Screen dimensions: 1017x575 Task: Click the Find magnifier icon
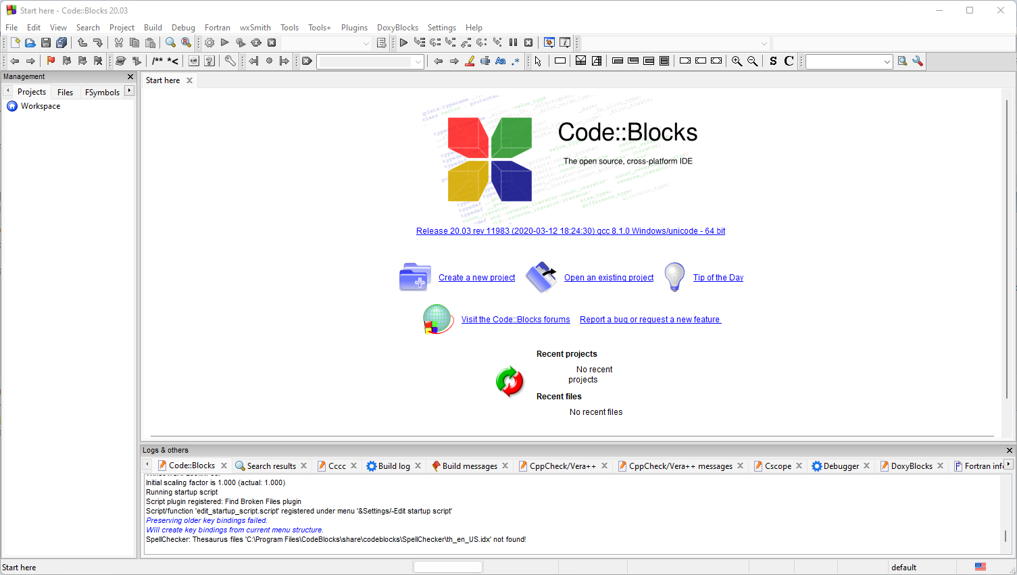tap(170, 43)
